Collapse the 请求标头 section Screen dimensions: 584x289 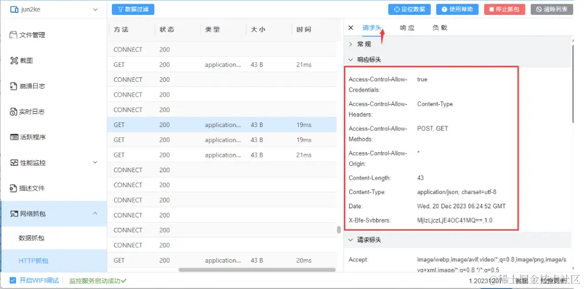pyautogui.click(x=458, y=240)
